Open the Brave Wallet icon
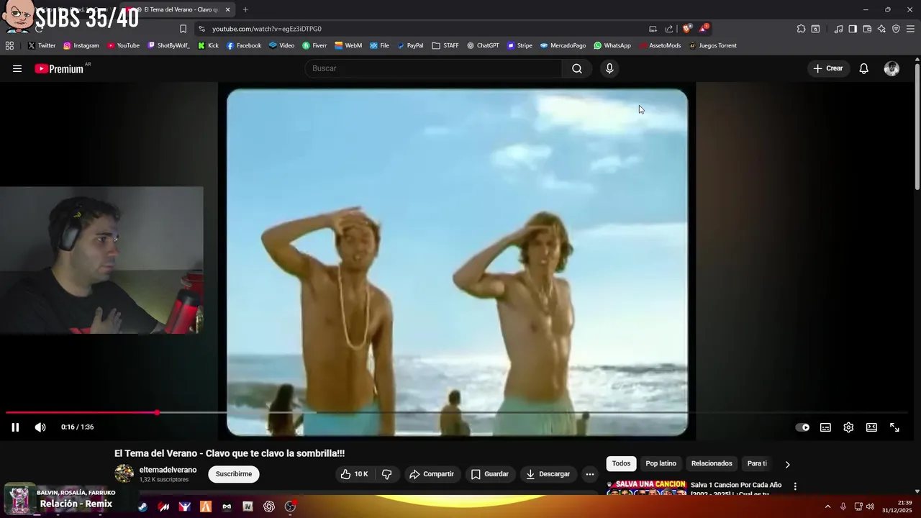The width and height of the screenshot is (921, 518). 867,29
